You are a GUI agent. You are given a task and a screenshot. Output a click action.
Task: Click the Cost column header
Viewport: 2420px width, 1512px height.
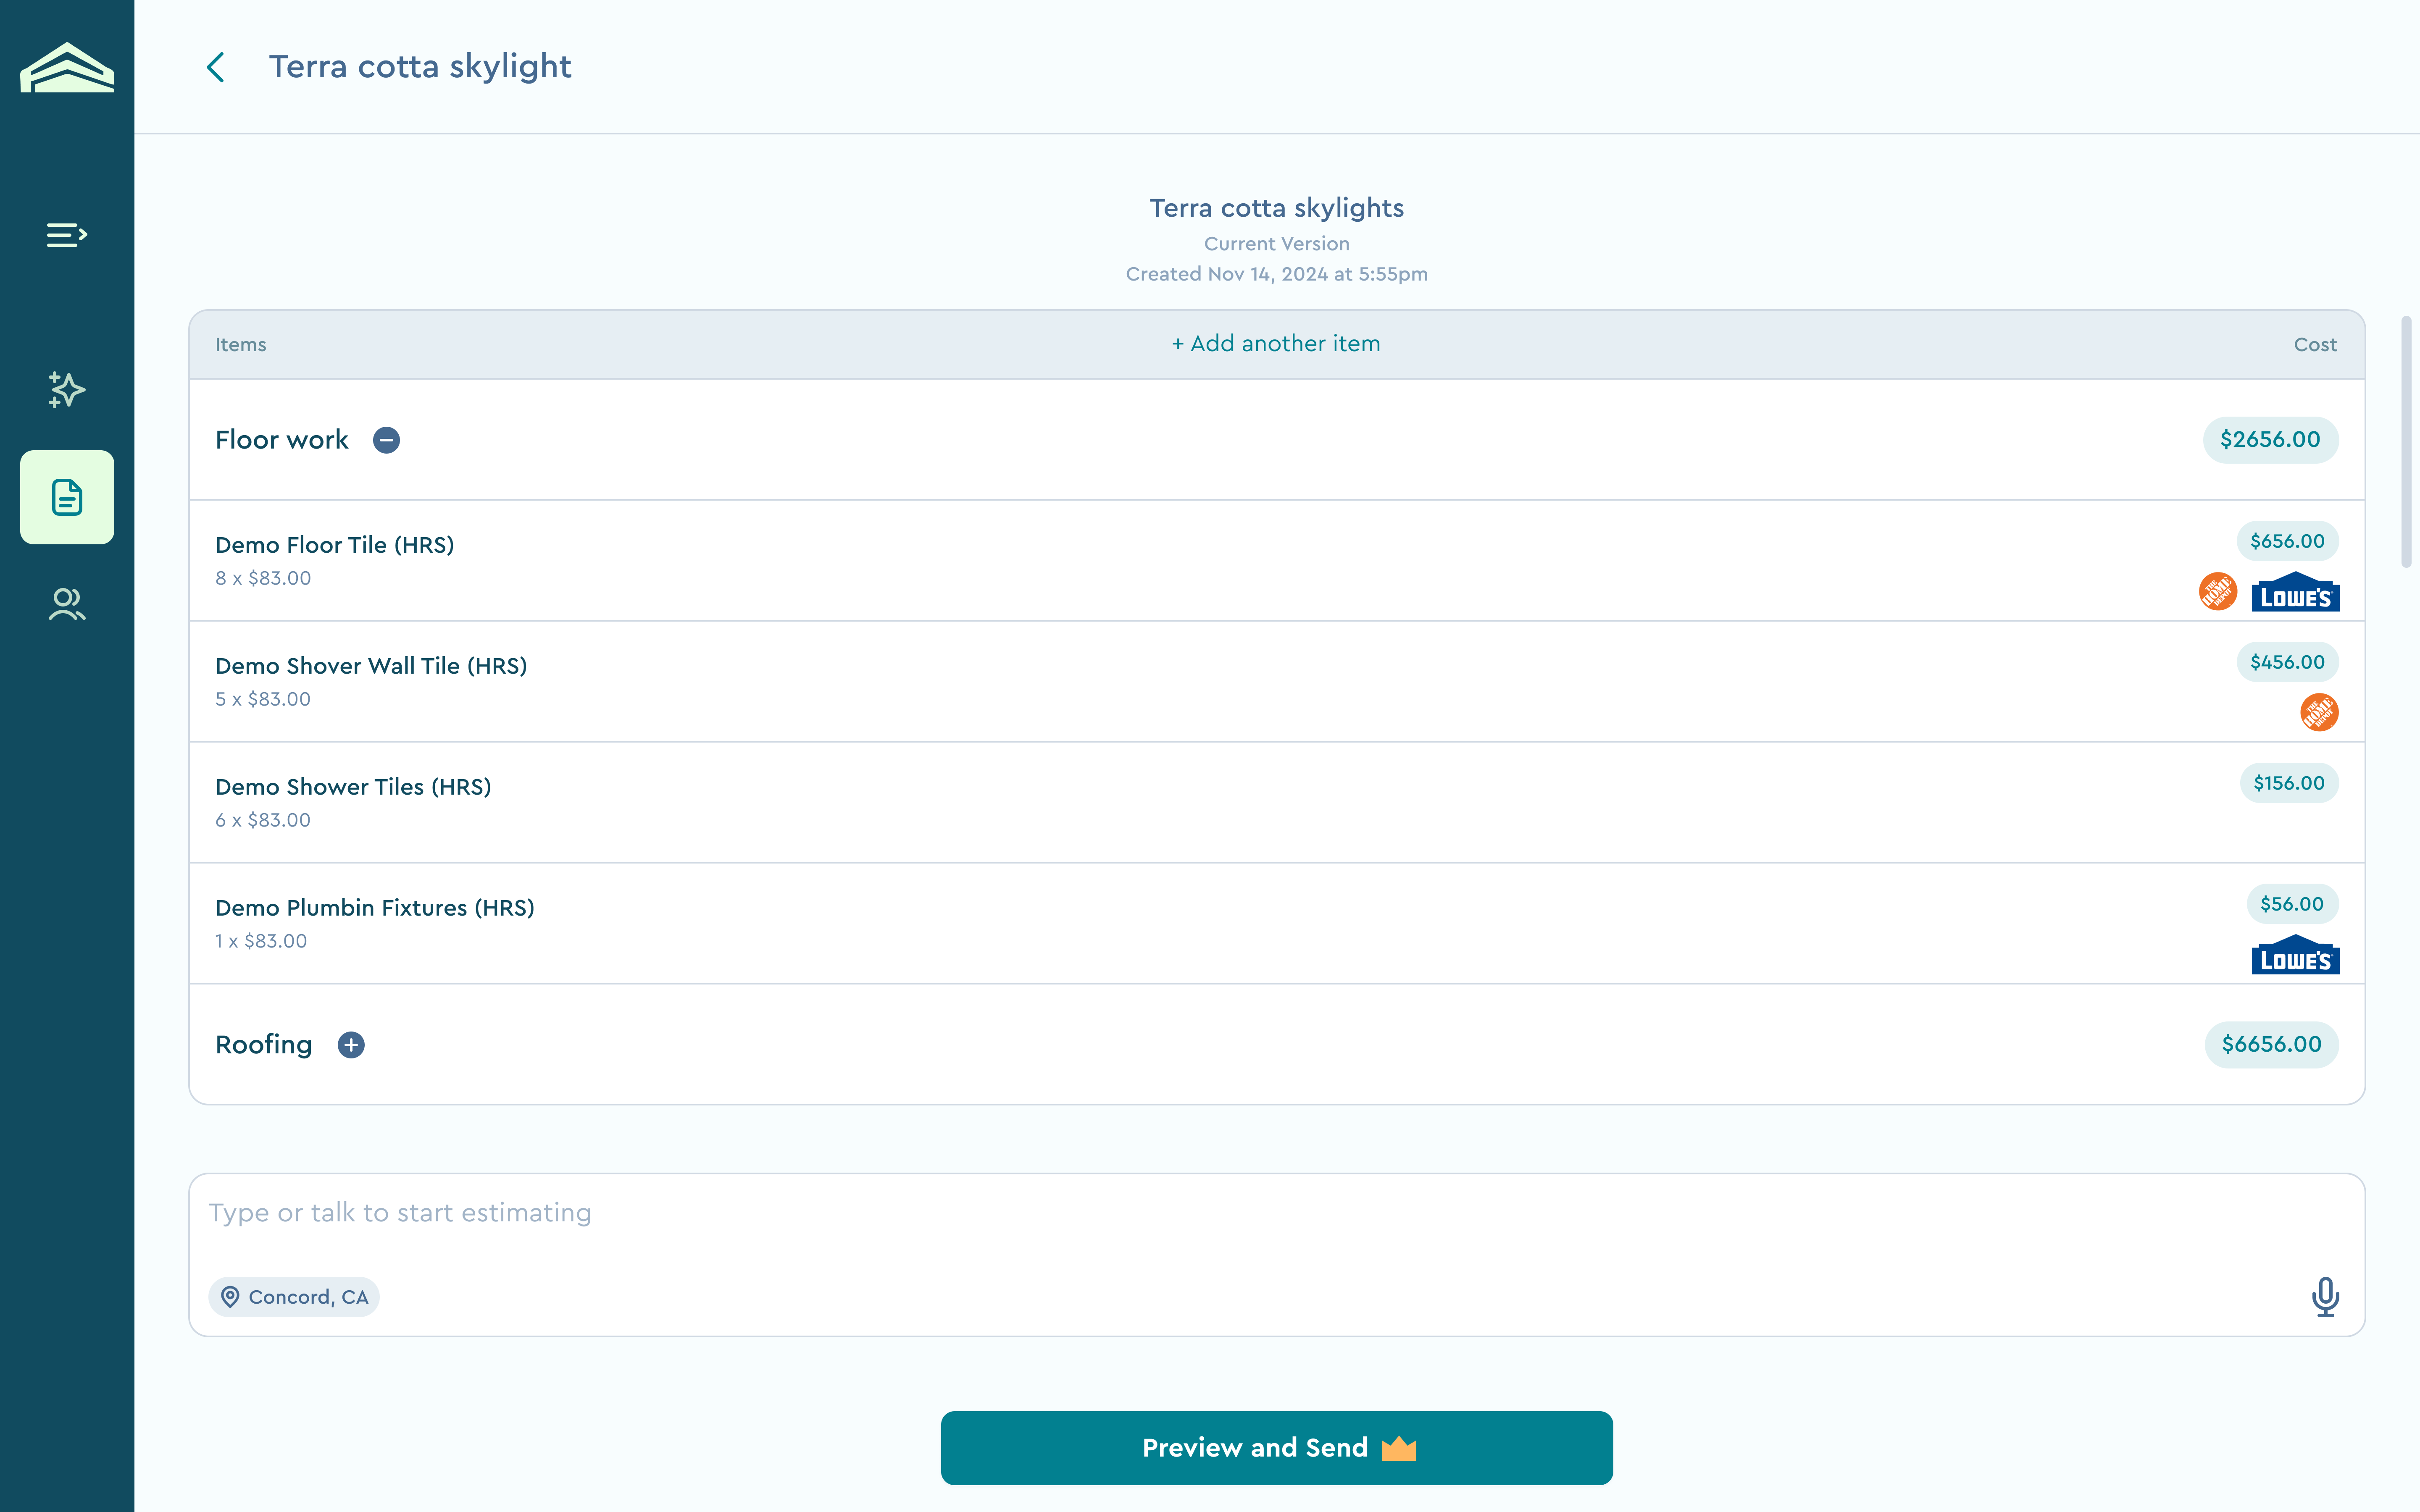[2315, 345]
